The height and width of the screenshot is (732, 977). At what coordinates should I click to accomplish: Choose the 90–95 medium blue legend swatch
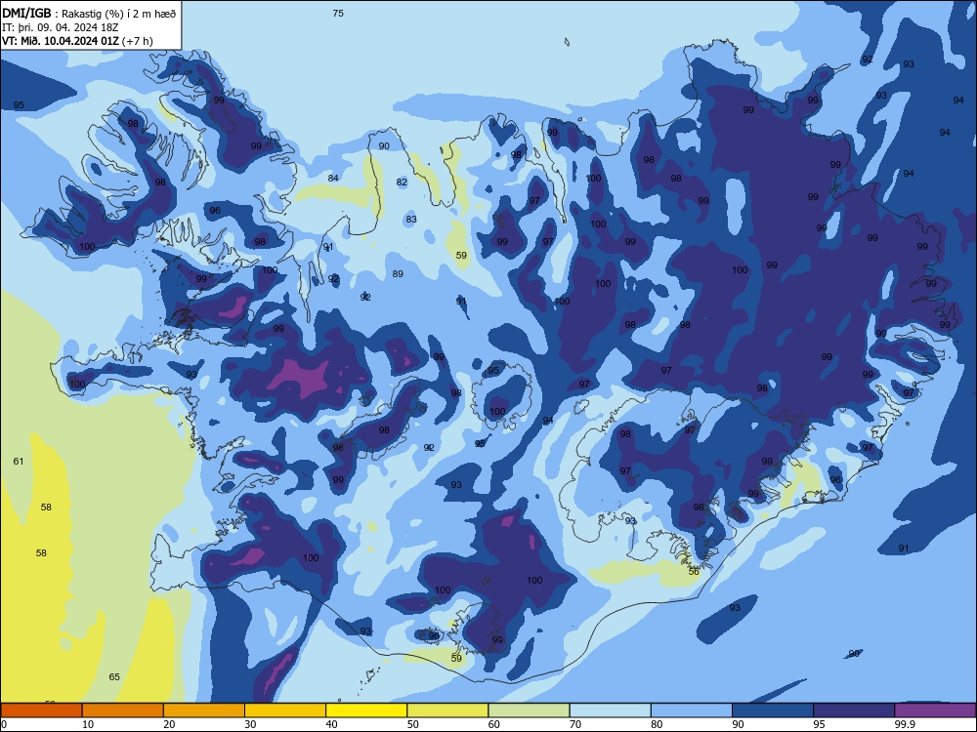tap(773, 711)
